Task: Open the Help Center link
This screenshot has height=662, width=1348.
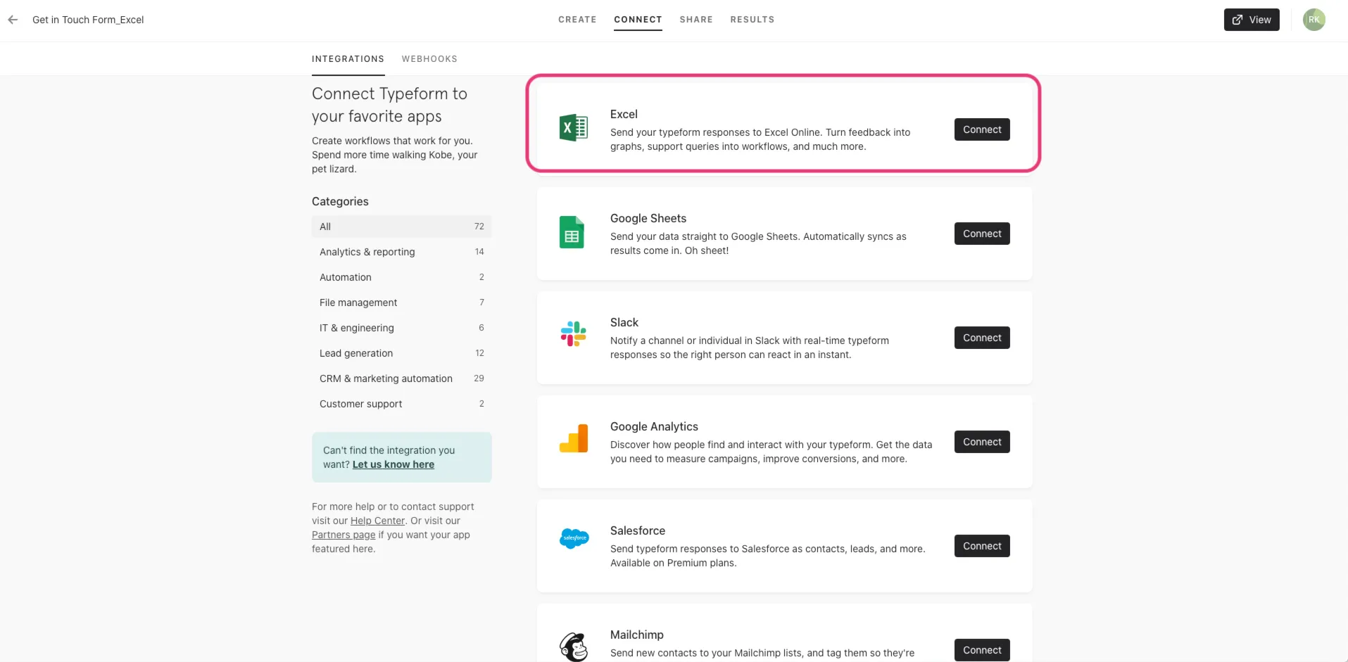Action: click(377, 521)
